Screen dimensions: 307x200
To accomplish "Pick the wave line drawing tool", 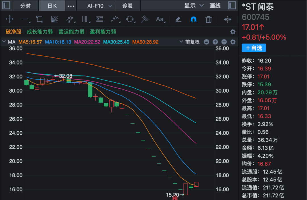I will (115, 19).
